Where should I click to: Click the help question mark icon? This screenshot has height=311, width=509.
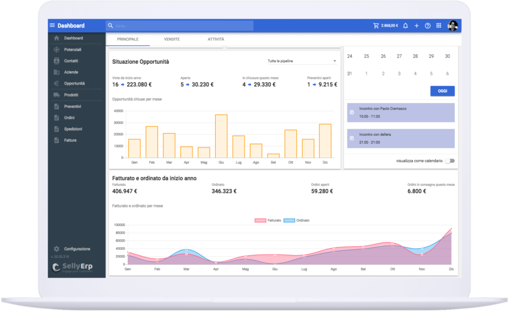427,25
